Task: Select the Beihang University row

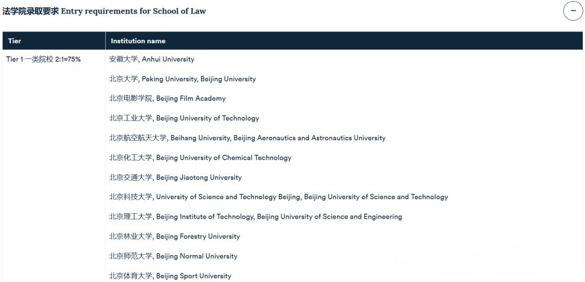Action: [248, 138]
